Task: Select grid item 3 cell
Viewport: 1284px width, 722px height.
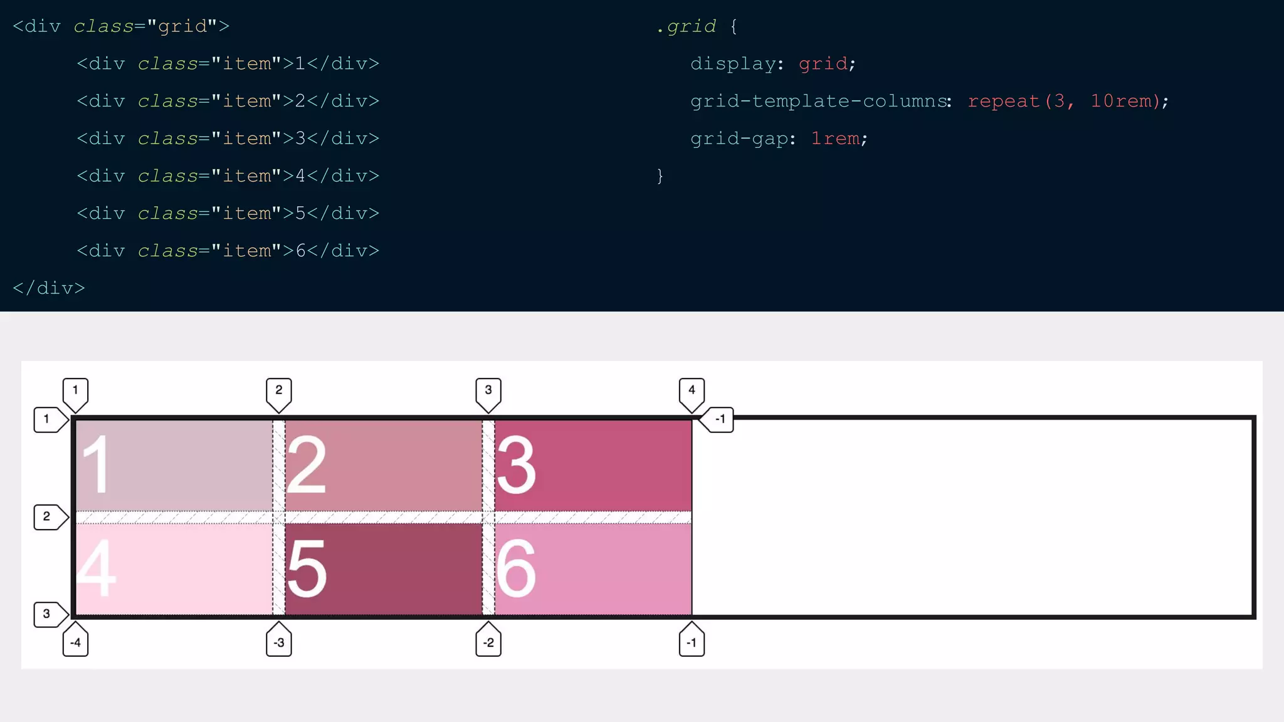Action: (x=592, y=465)
